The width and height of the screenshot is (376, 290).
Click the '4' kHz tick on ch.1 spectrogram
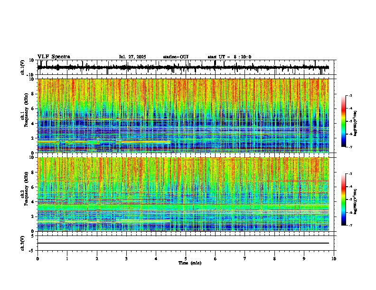[33, 124]
